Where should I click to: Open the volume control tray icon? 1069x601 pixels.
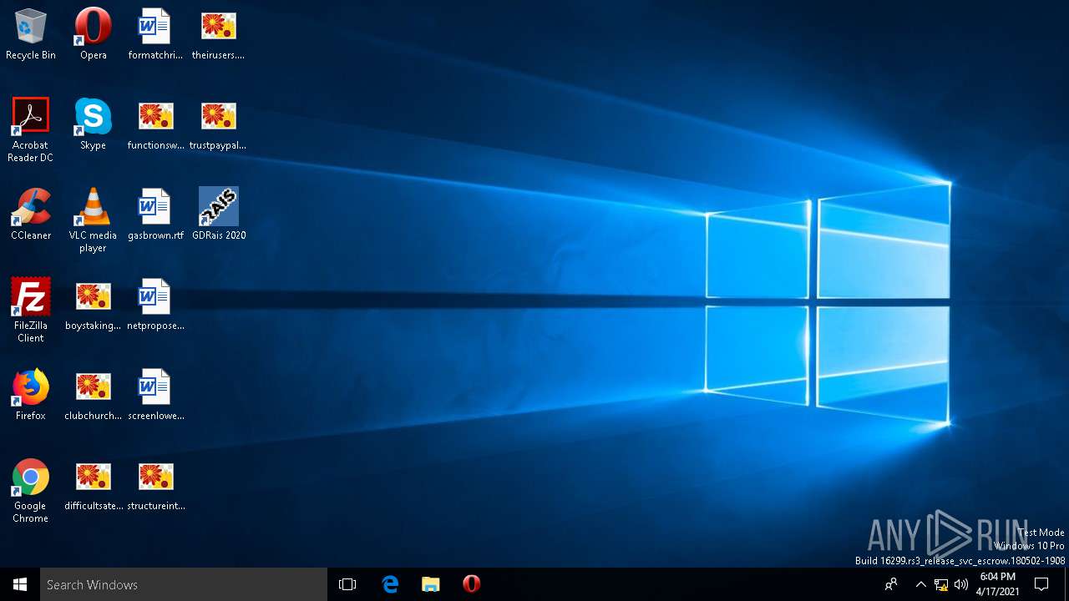[x=961, y=584]
